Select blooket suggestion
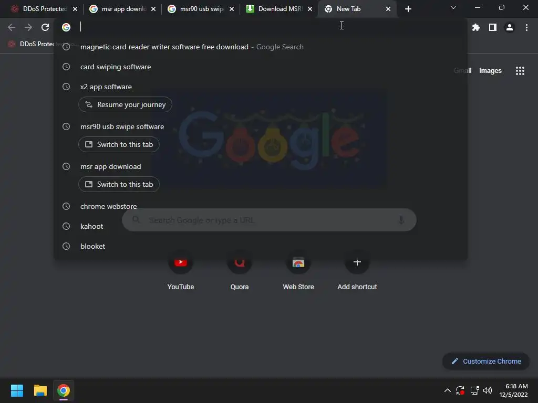This screenshot has width=538, height=403. (x=261, y=246)
